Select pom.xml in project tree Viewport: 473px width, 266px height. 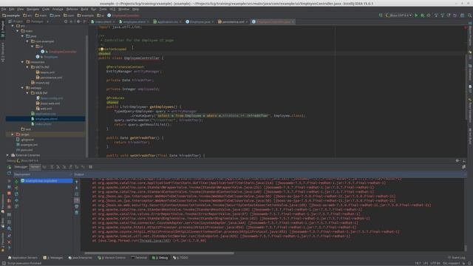click(x=27, y=150)
